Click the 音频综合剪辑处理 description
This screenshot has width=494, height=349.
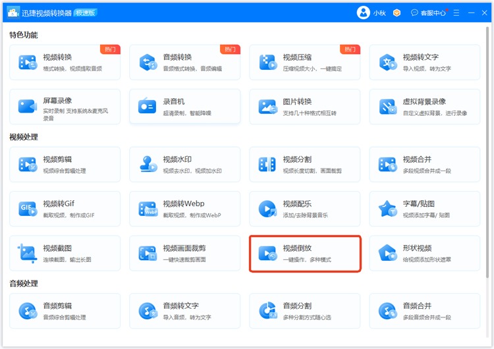(x=65, y=317)
